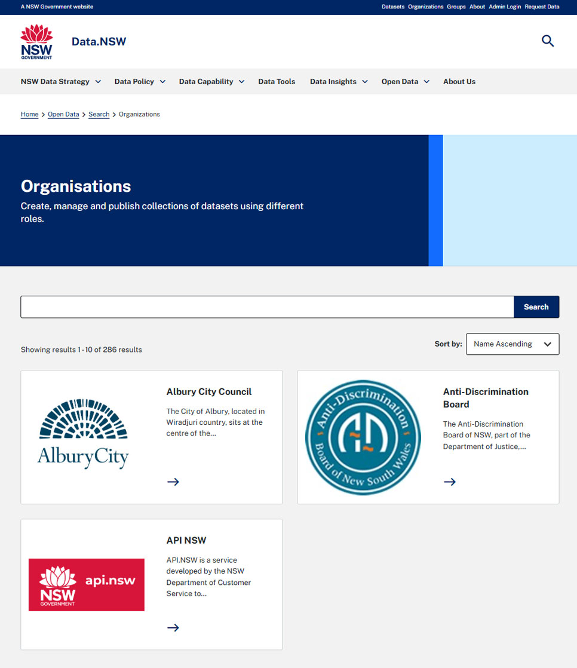Viewport: 577px width, 668px height.
Task: Click the Search breadcrumb link
Action: [x=99, y=114]
